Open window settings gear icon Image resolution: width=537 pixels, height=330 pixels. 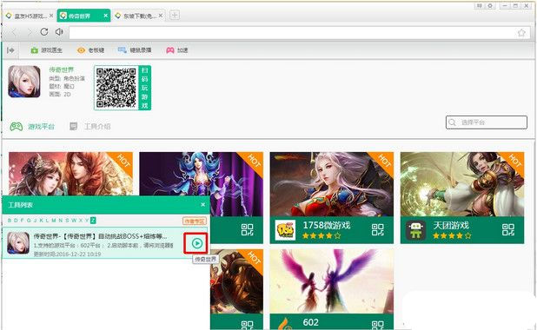(490, 6)
